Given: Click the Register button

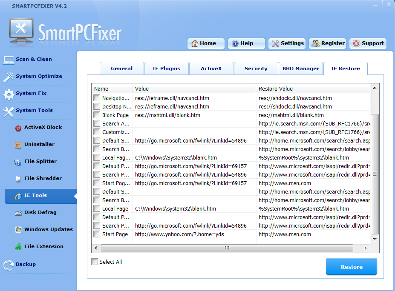Looking at the screenshot, I should tap(328, 43).
